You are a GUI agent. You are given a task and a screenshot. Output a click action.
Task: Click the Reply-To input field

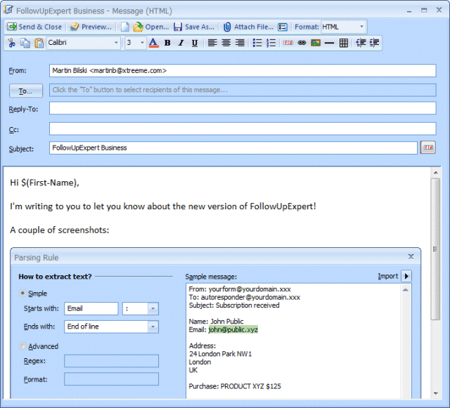click(243, 108)
